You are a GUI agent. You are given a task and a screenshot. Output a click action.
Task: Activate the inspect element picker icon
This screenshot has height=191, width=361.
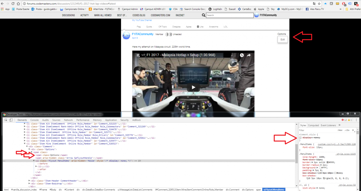(6, 120)
